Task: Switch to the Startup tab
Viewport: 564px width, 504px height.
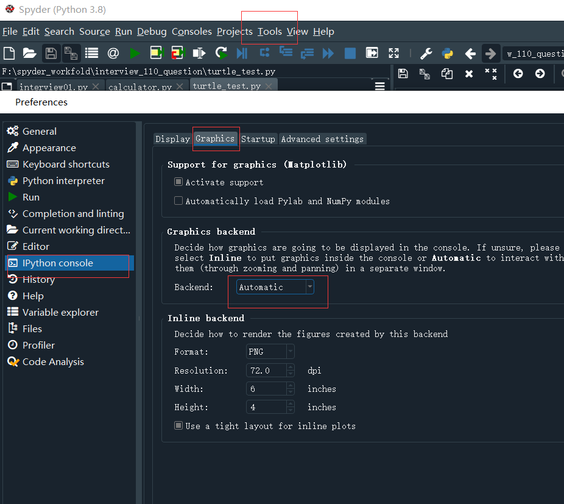Action: (x=258, y=139)
